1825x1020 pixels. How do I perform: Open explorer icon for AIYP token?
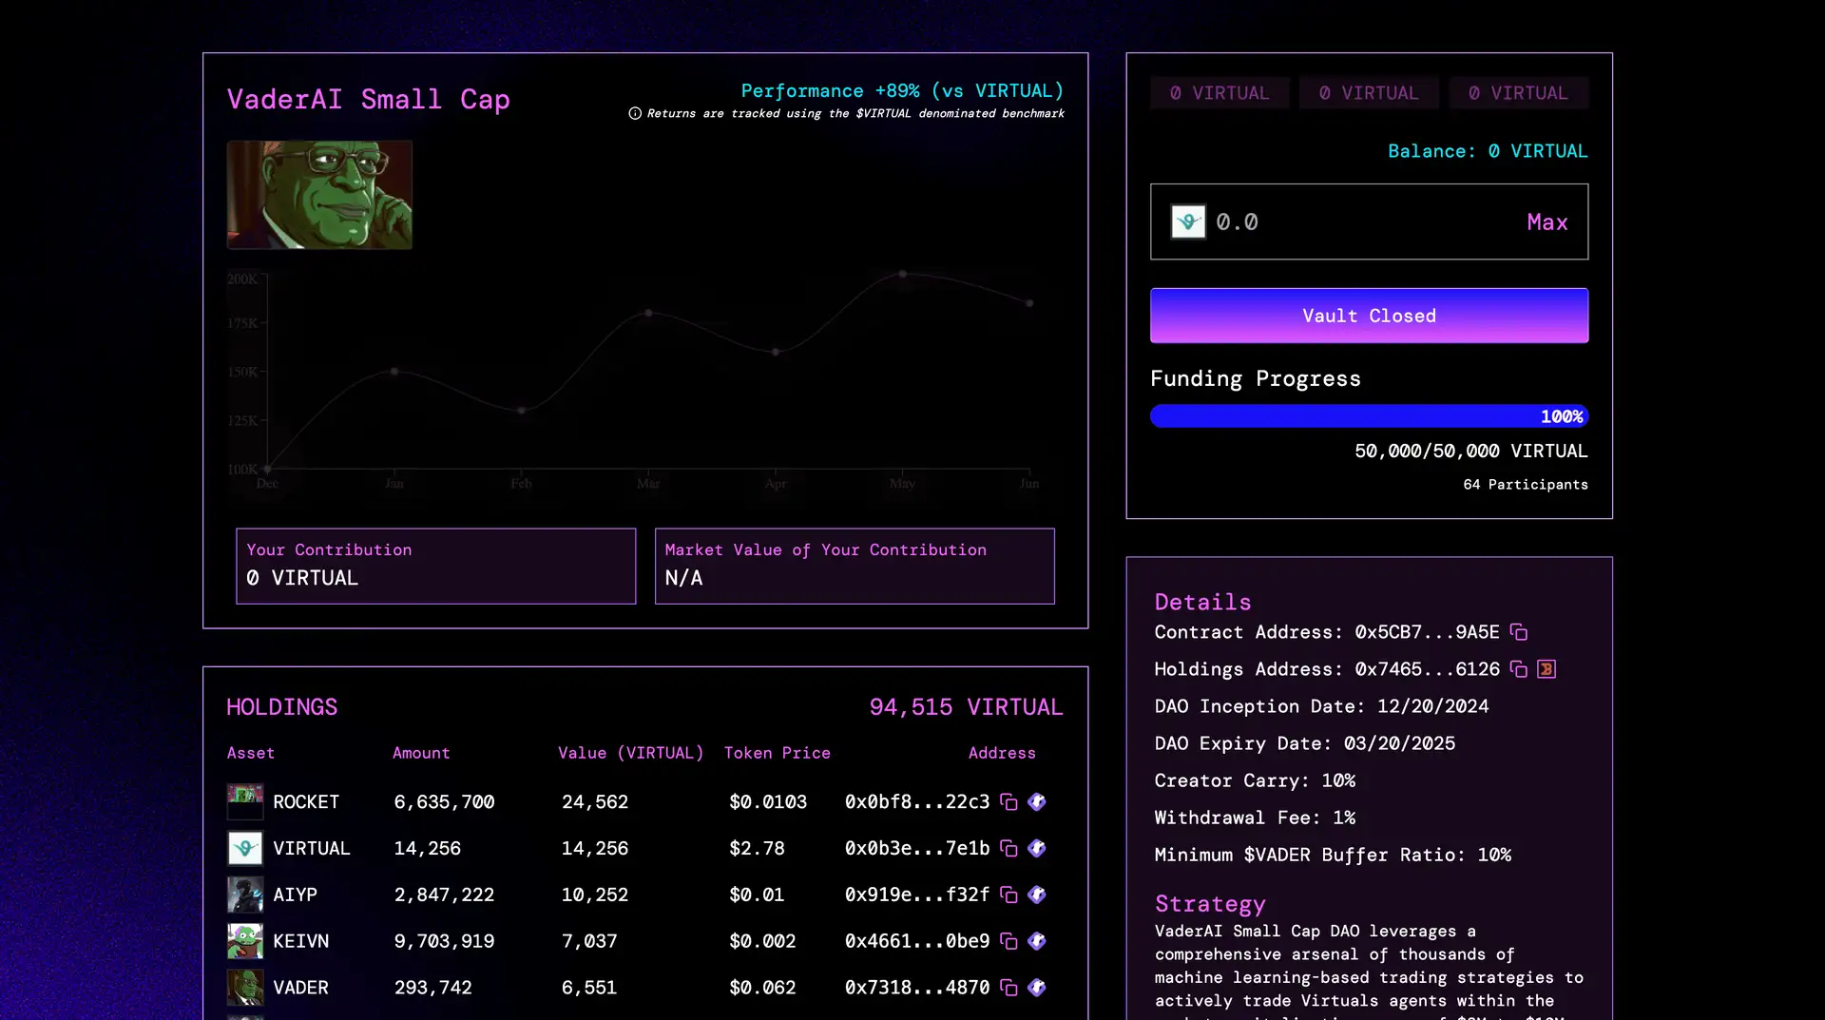click(1037, 895)
